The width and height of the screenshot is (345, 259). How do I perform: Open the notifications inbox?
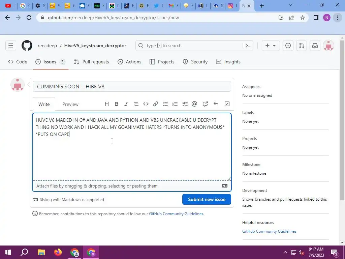(x=315, y=46)
